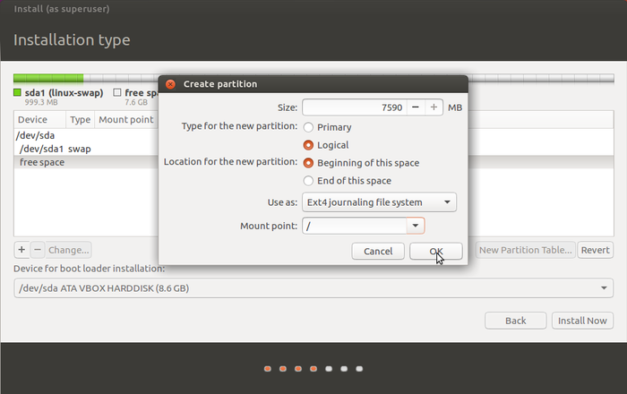Click the 'Installation type' heading

pos(72,40)
